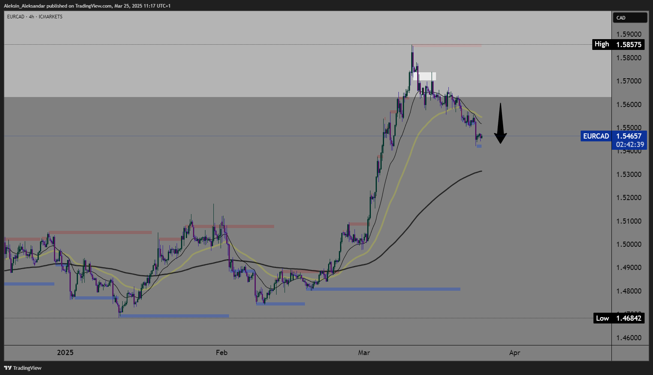Click the 1.51000 price axis label

[629, 221]
